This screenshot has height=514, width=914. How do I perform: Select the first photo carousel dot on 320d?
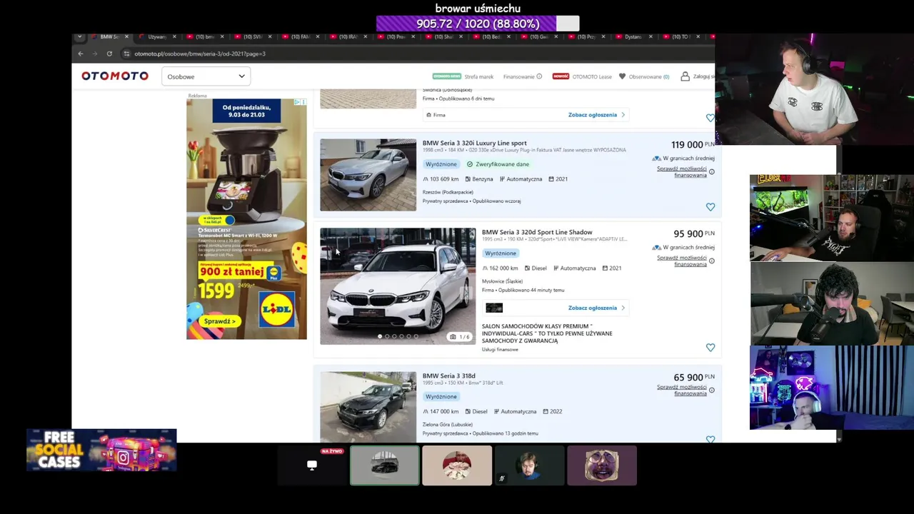(380, 336)
